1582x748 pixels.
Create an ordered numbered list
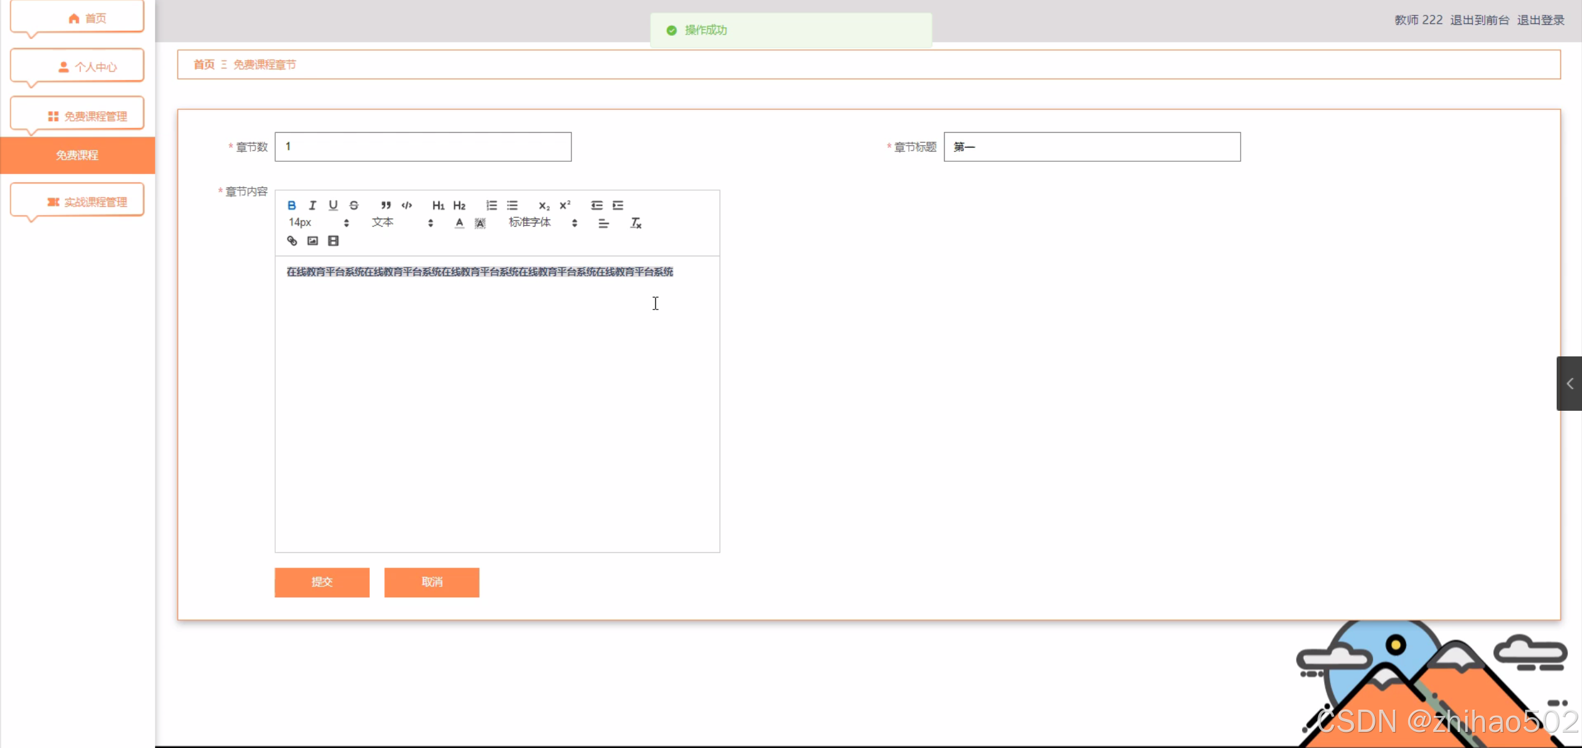[x=491, y=205]
